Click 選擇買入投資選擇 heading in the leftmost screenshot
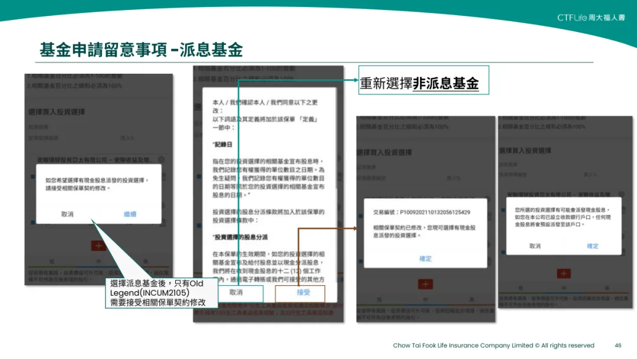This screenshot has height=359, width=637. 57,112
